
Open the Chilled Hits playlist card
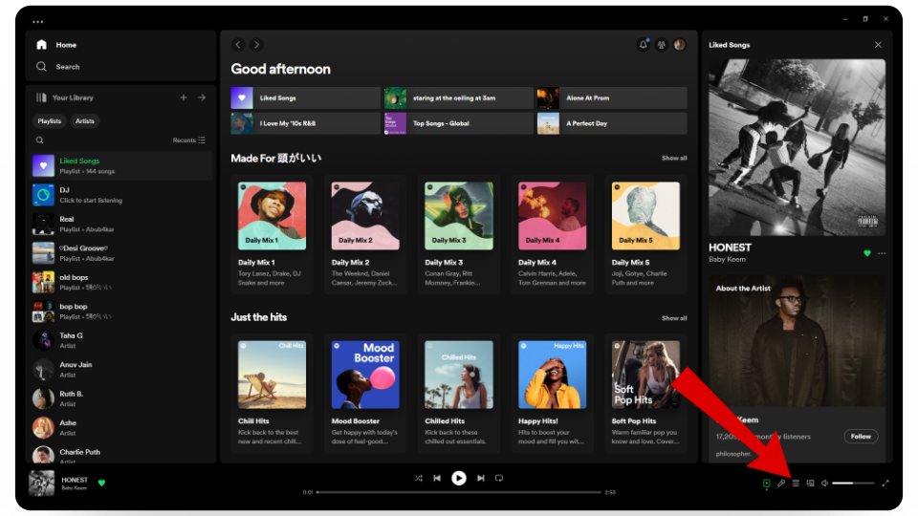(459, 393)
